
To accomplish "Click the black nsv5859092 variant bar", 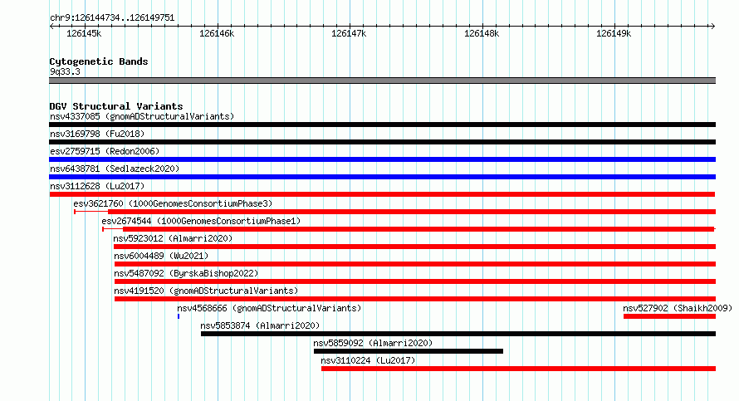I will coord(409,351).
